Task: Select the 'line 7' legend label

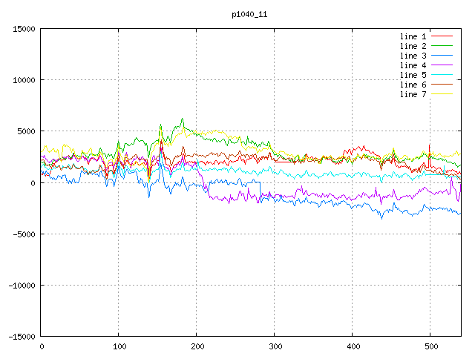Action: (413, 94)
